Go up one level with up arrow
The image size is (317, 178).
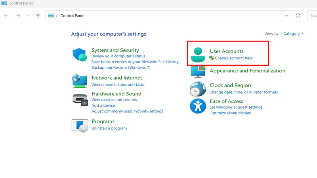pos(38,16)
